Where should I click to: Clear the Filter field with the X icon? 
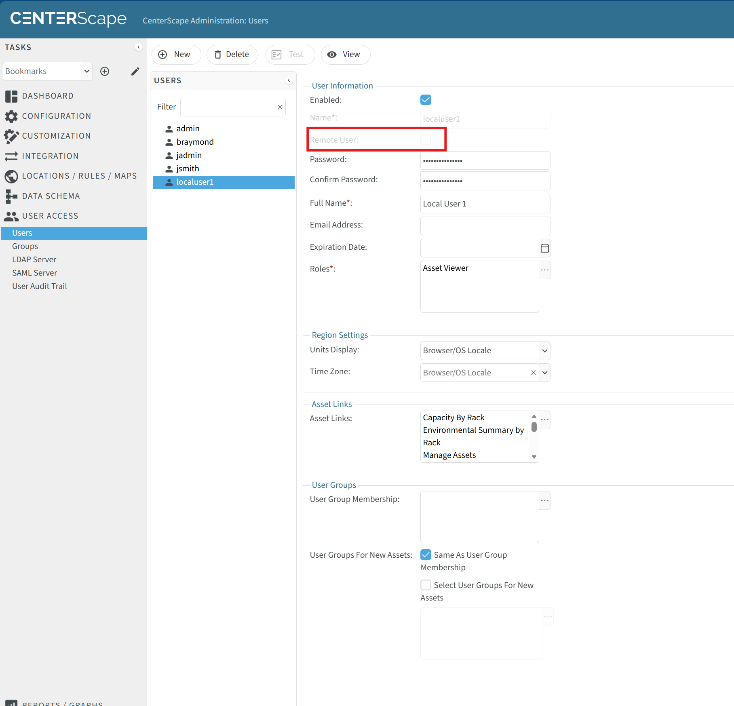point(280,107)
